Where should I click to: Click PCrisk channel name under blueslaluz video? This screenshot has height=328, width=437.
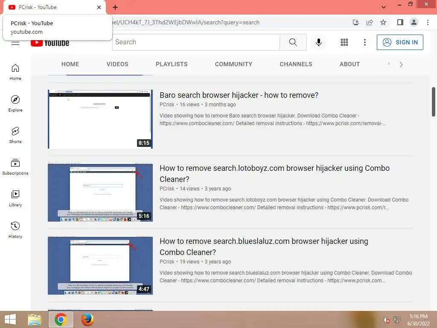[167, 262]
